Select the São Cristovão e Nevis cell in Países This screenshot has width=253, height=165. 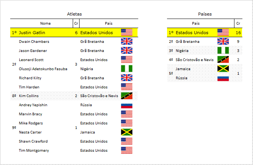[x=194, y=60]
